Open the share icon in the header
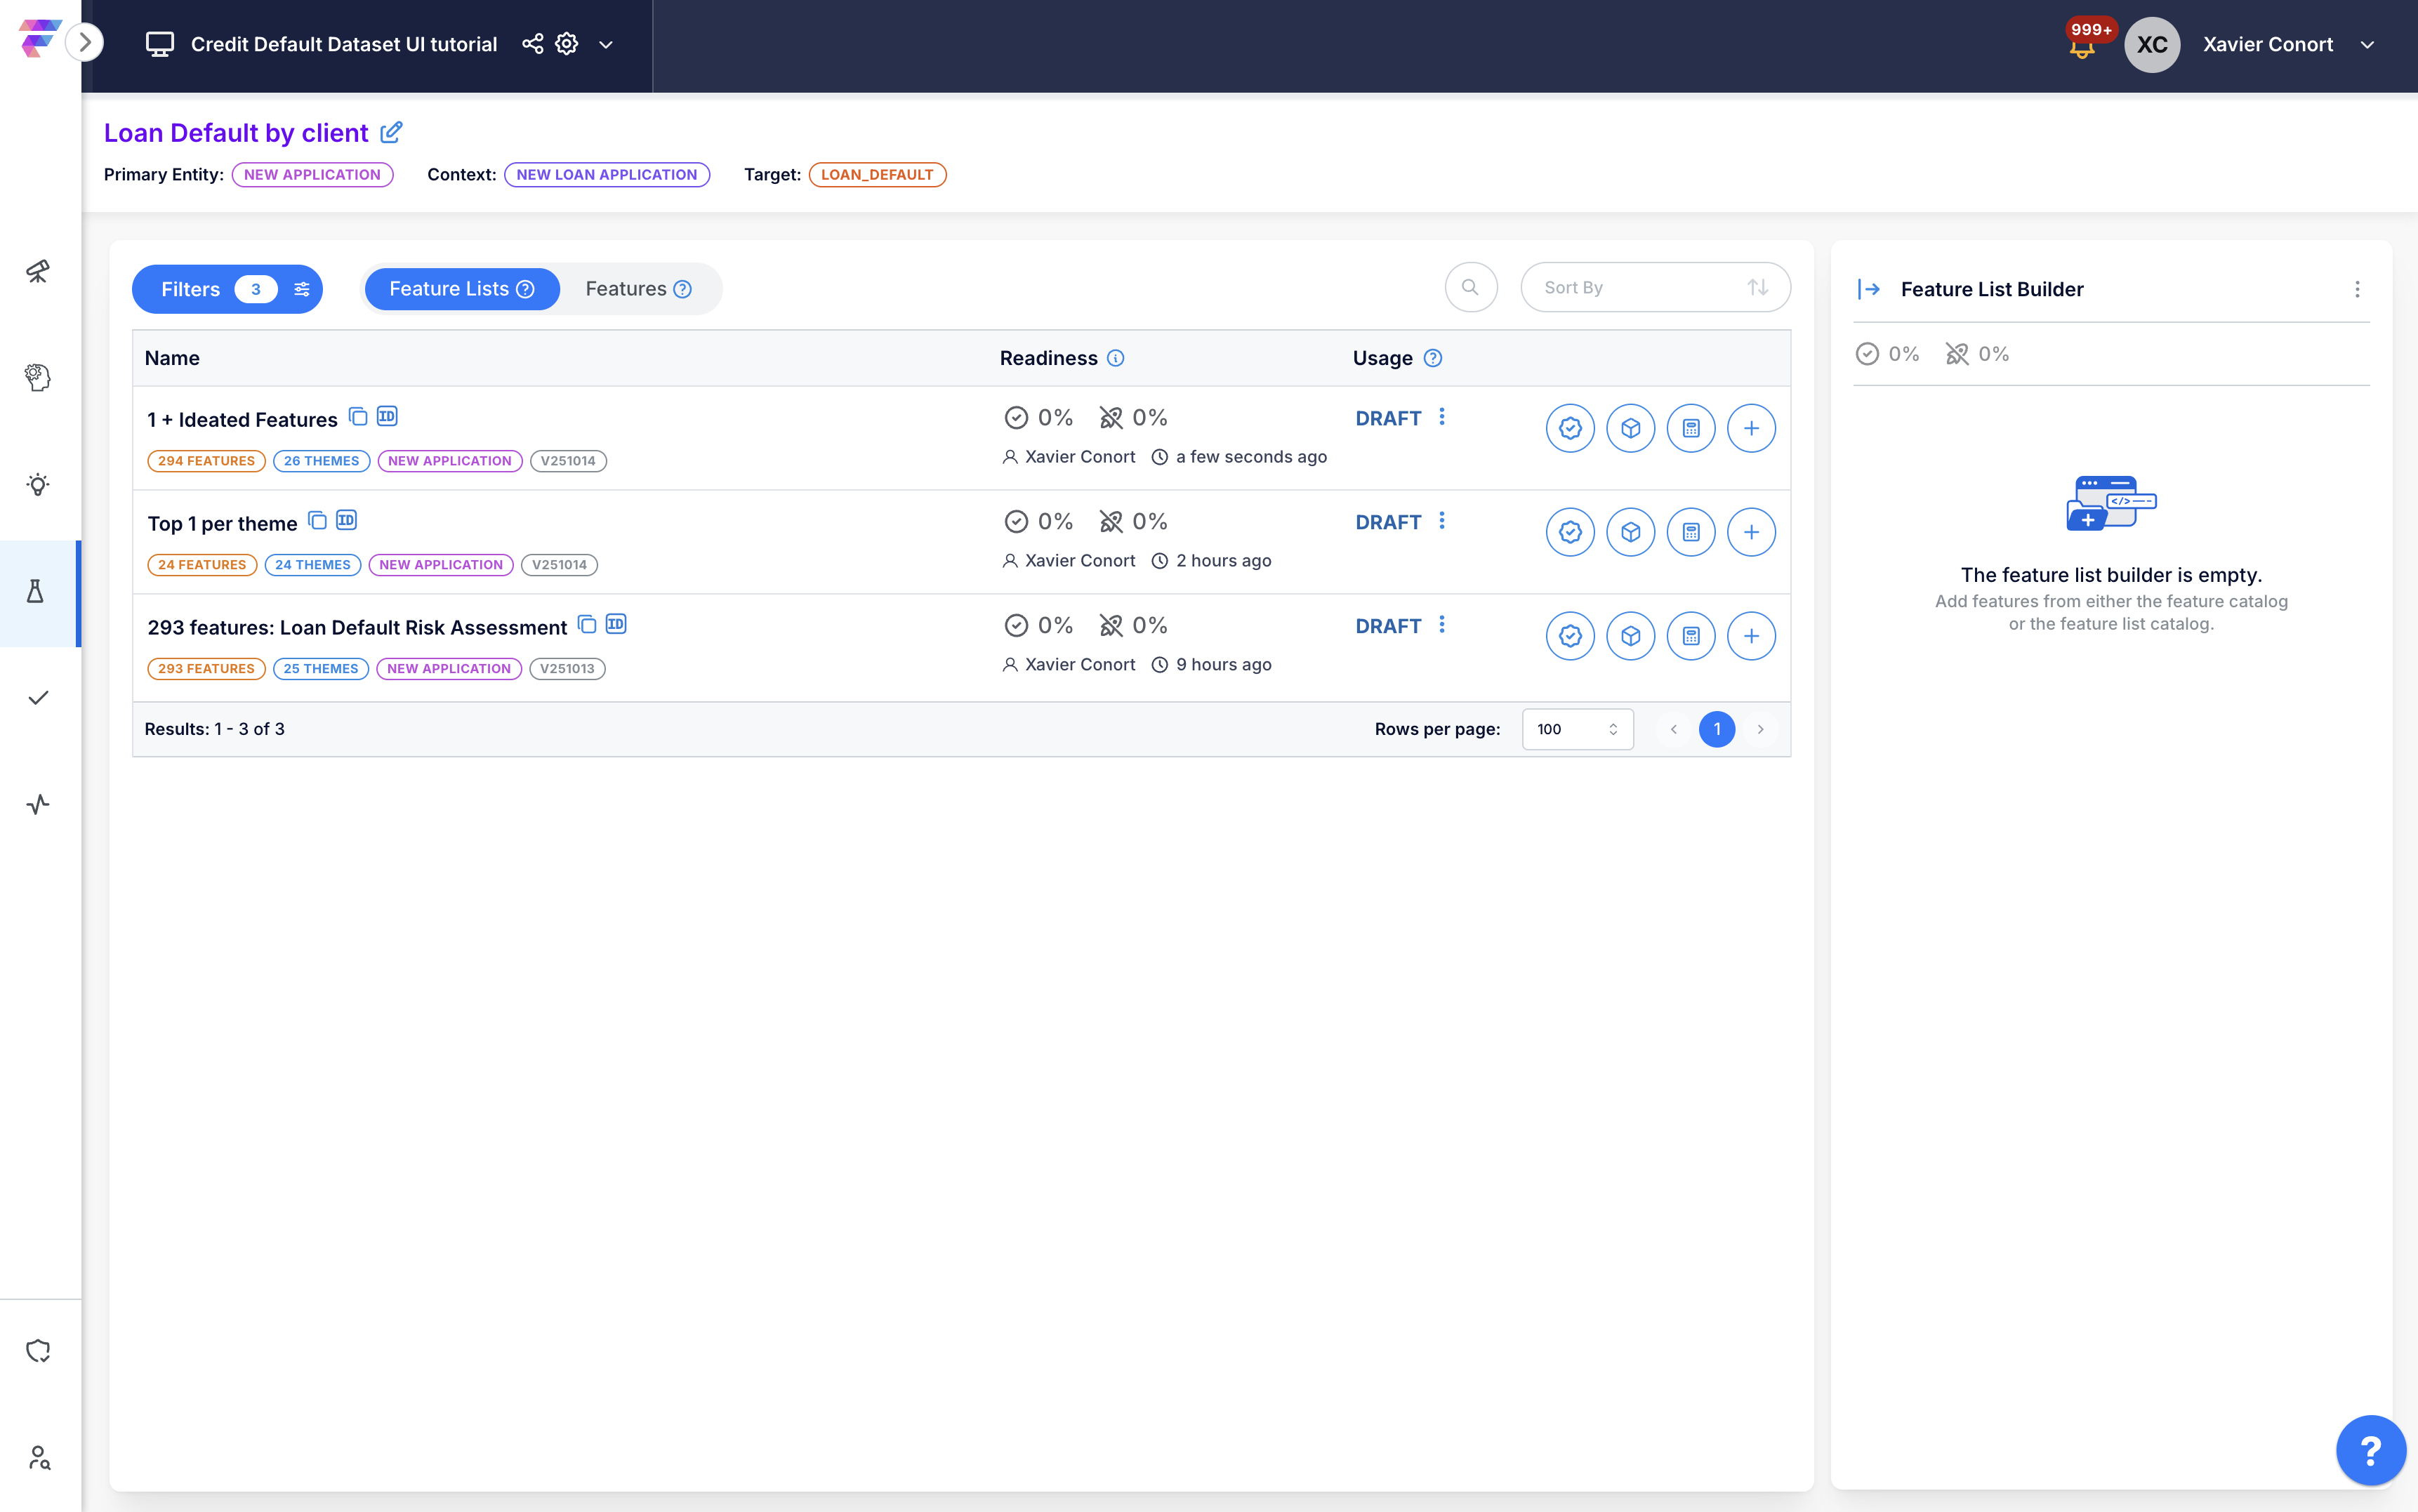 coord(533,44)
